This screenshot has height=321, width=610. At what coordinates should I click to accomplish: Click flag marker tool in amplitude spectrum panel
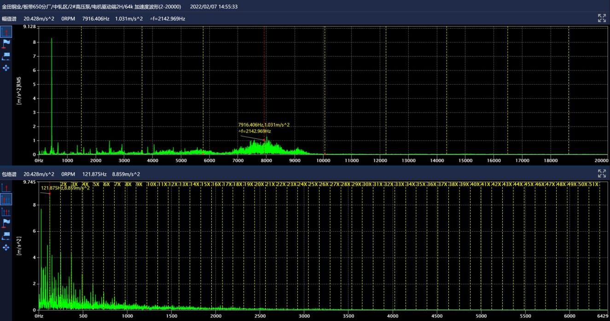click(6, 44)
